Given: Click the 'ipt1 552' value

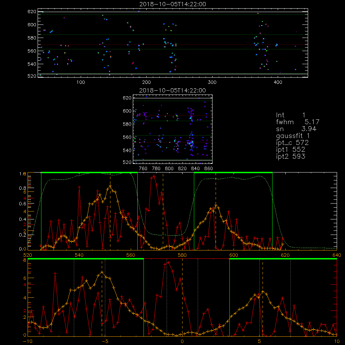Looking at the screenshot, I should [x=290, y=150].
